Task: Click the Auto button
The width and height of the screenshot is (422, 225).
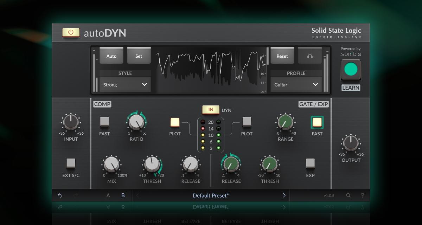Action: click(x=111, y=56)
